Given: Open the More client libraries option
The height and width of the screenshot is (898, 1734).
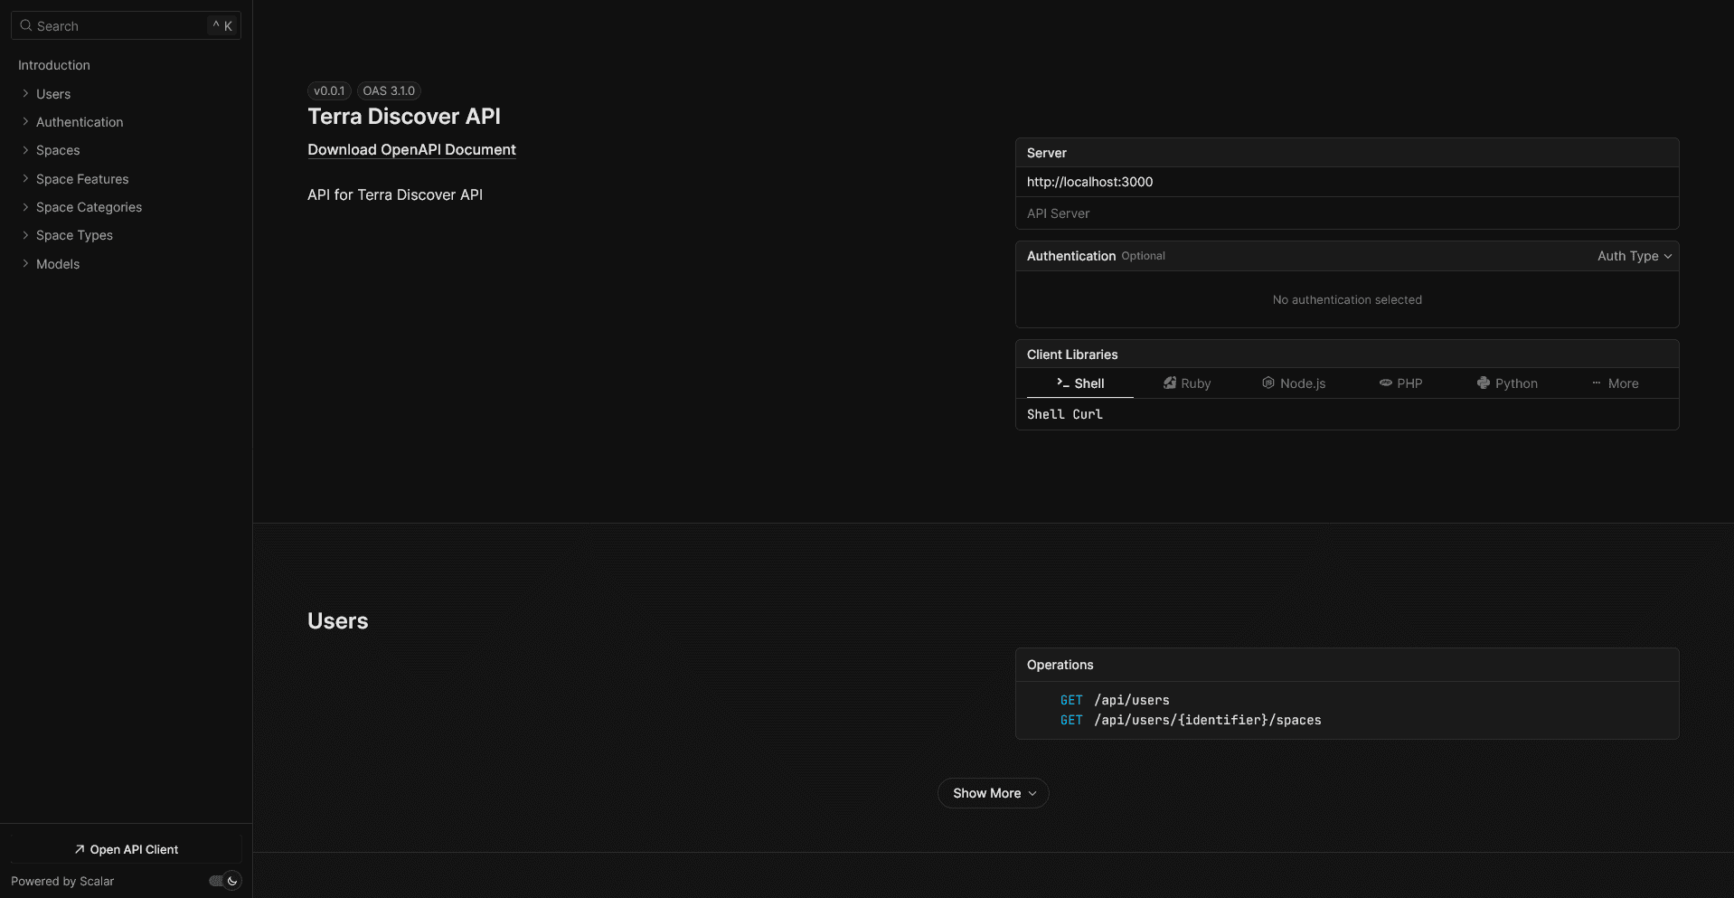Looking at the screenshot, I should point(1615,383).
